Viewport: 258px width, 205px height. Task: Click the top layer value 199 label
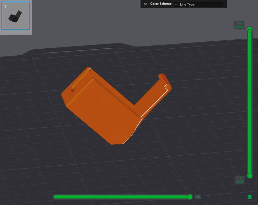point(239,23)
